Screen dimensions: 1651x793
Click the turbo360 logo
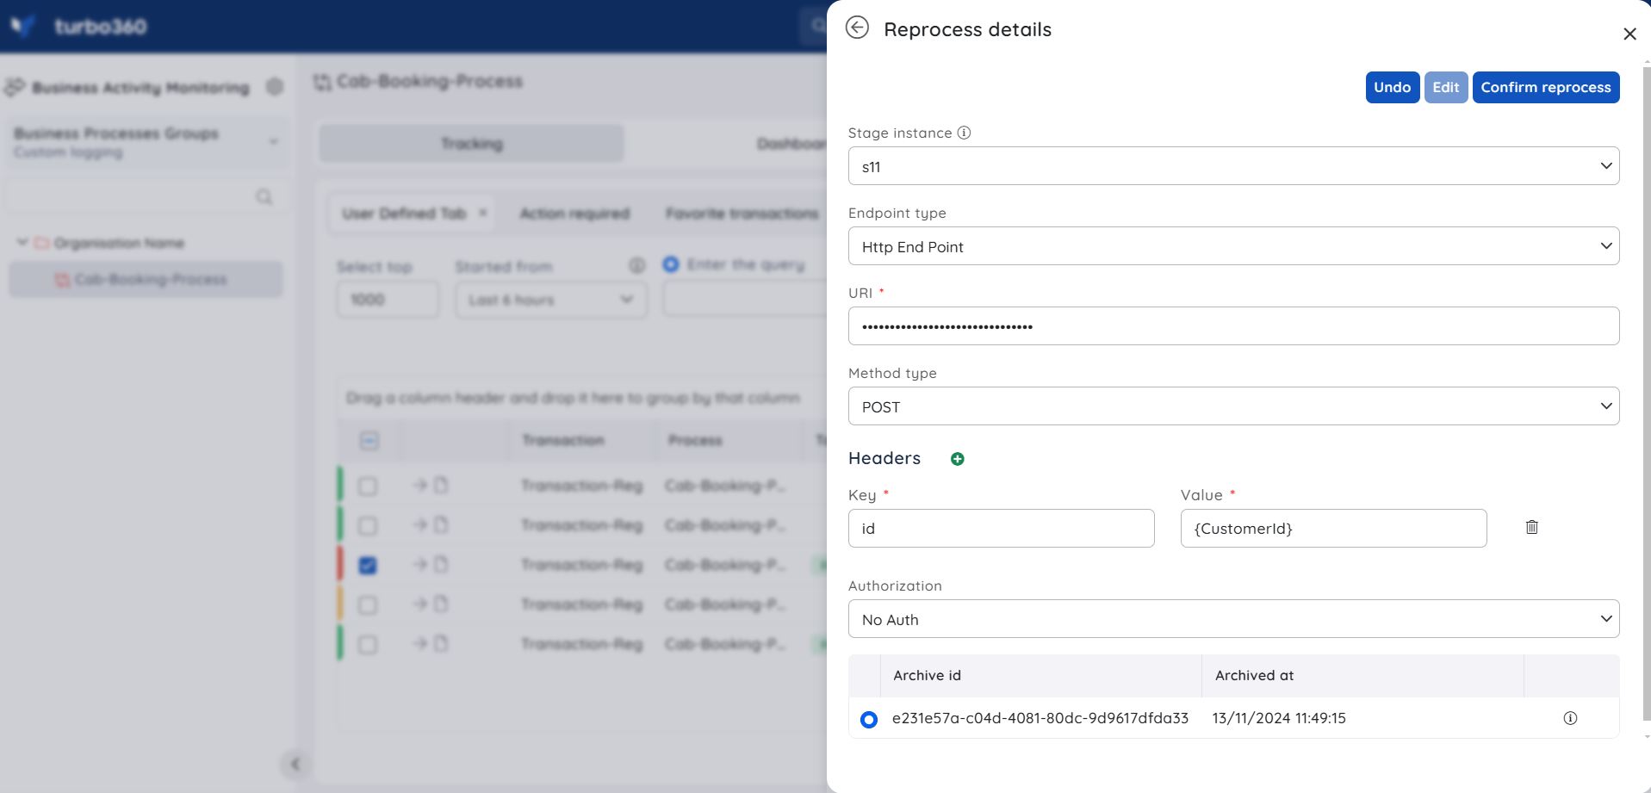pyautogui.click(x=79, y=27)
